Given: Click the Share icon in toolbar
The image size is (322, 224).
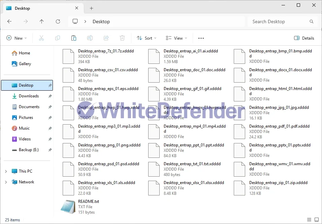Looking at the screenshot, I should 106,38.
